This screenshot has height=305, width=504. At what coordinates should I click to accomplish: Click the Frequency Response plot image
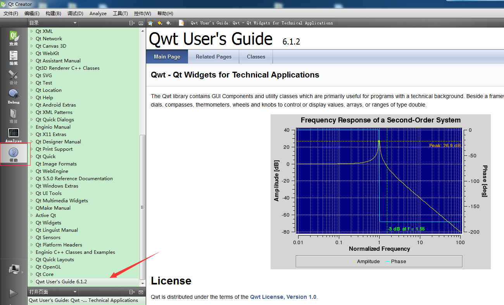[x=380, y=191]
